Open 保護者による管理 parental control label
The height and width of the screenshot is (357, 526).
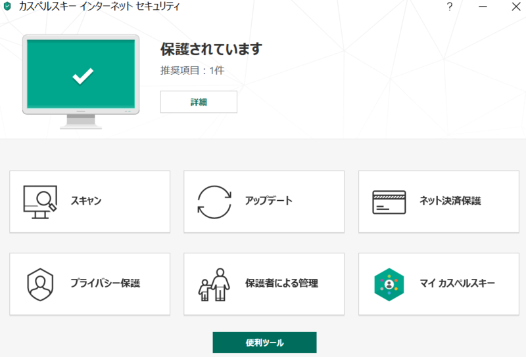(281, 283)
